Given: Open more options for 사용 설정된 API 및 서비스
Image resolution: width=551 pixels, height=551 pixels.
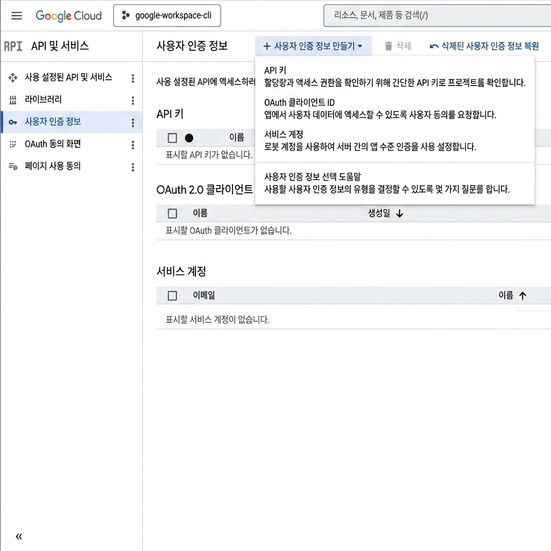Looking at the screenshot, I should (x=133, y=78).
